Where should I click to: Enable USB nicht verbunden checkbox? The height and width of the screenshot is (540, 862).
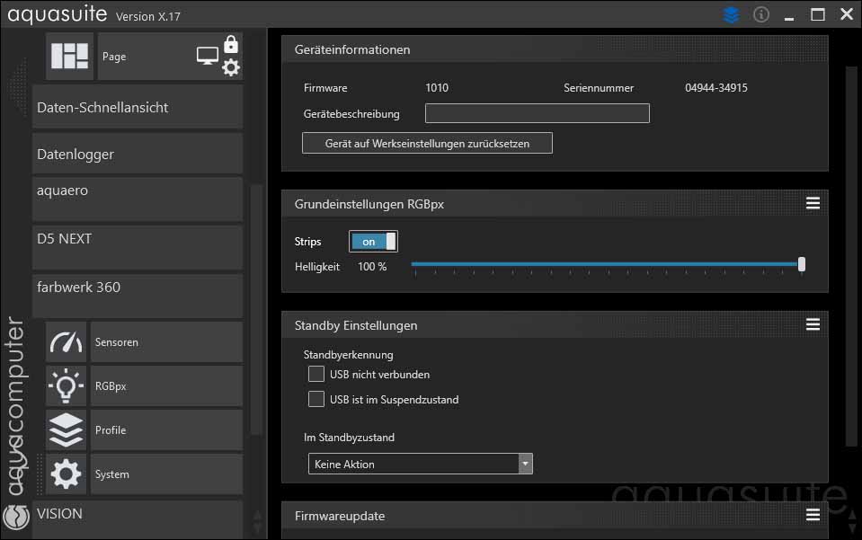click(316, 374)
